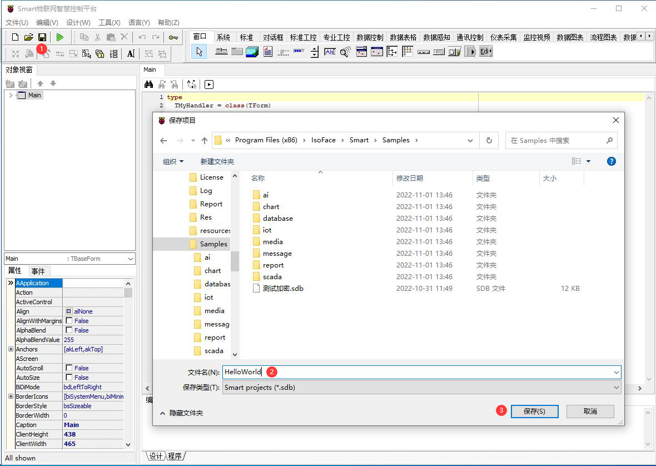Click the 新建文件夹 button

[x=217, y=161]
